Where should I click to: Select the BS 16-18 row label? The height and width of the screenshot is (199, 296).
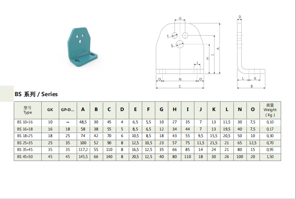click(25, 129)
